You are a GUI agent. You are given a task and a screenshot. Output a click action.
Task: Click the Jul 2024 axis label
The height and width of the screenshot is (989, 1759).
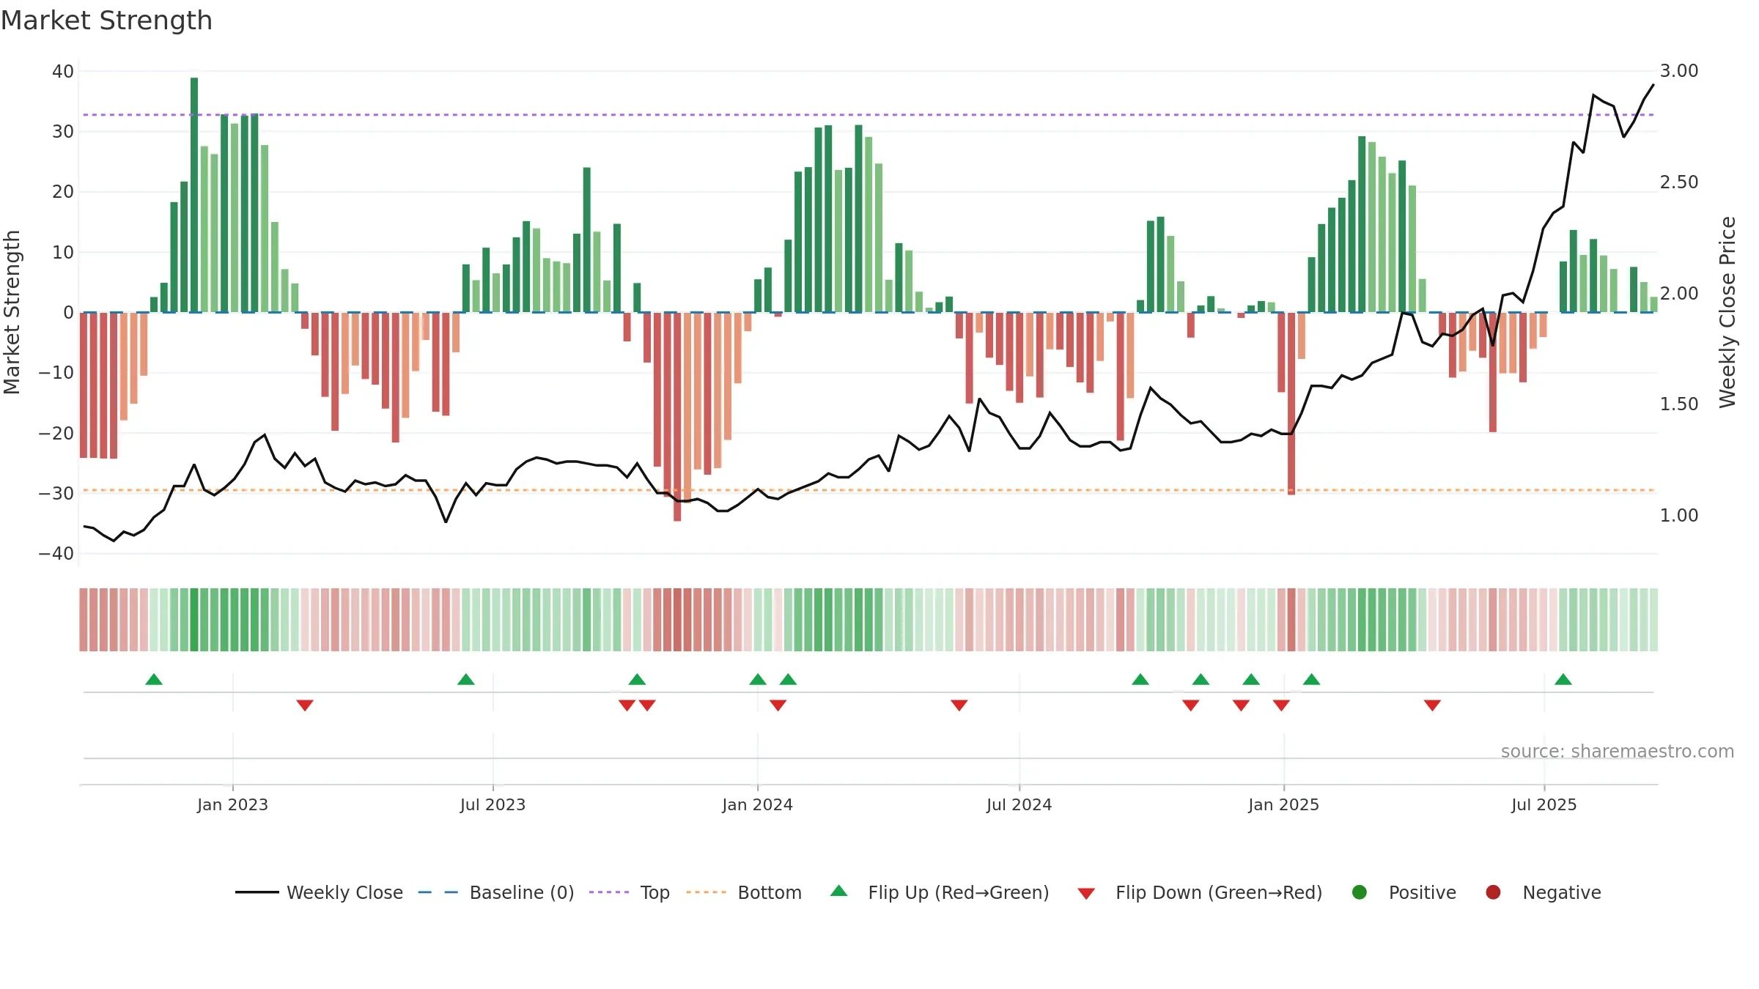(1019, 804)
